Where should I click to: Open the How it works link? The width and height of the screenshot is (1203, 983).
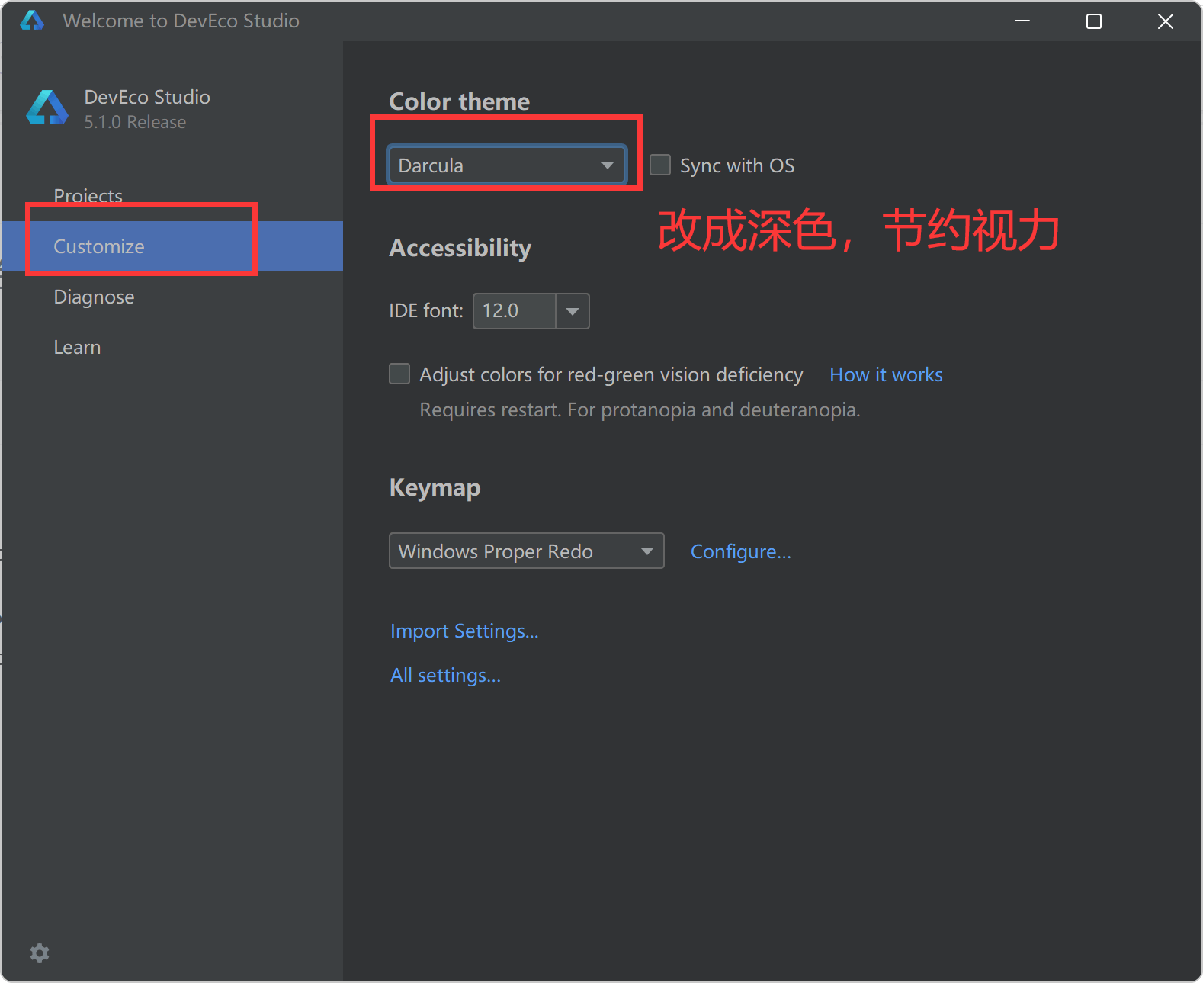[x=886, y=374]
